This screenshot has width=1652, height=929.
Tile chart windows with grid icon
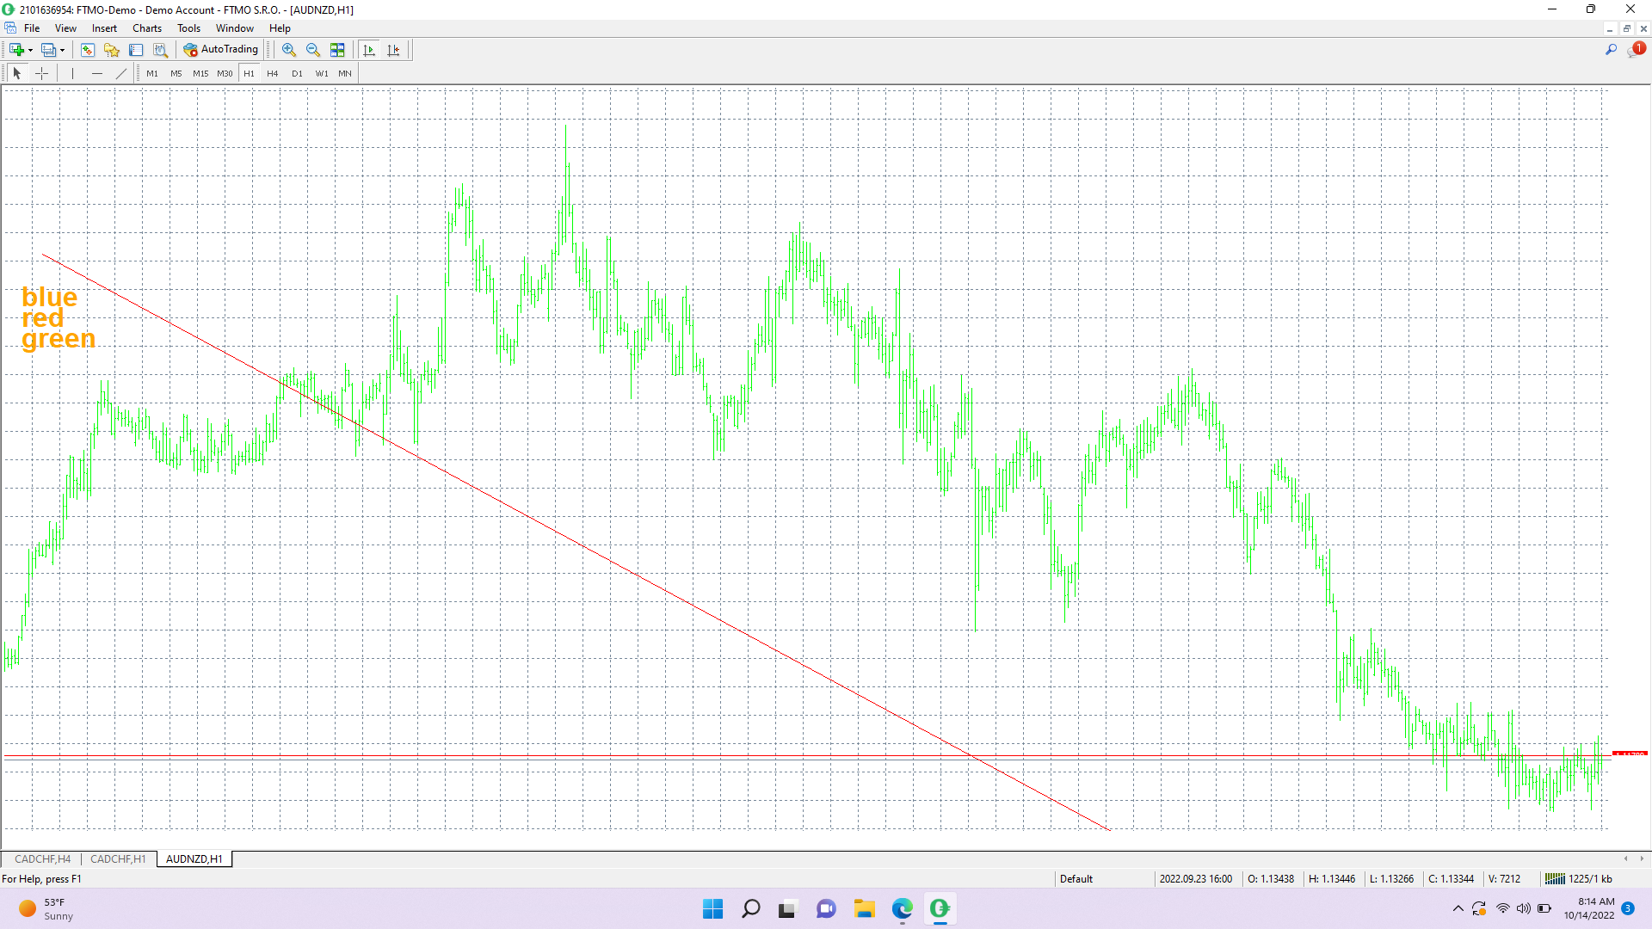(337, 50)
